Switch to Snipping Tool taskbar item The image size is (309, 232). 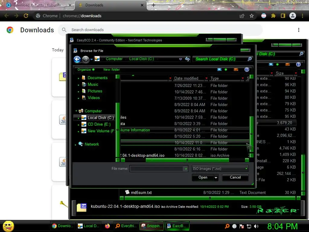[152, 226]
